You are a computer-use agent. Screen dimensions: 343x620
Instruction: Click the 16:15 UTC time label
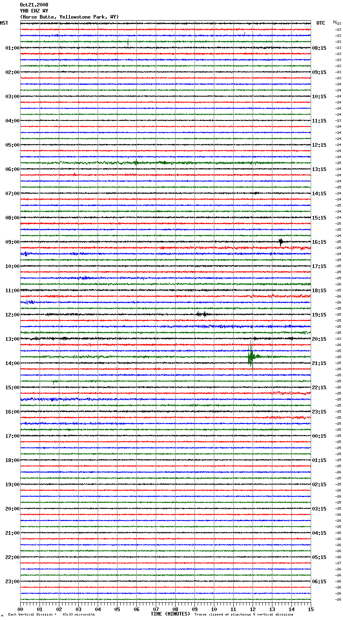tap(319, 242)
